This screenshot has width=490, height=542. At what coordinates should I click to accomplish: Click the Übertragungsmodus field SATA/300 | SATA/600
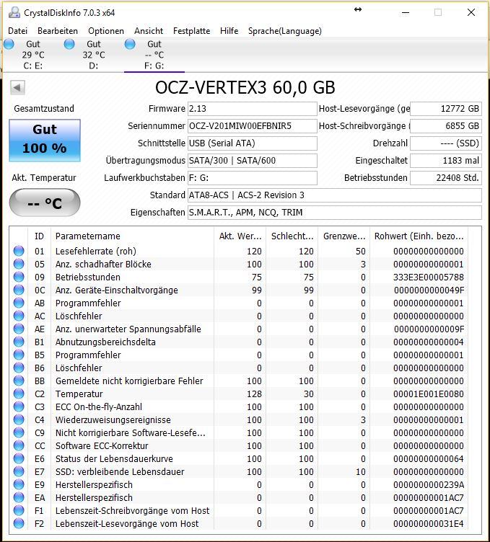[x=253, y=161]
